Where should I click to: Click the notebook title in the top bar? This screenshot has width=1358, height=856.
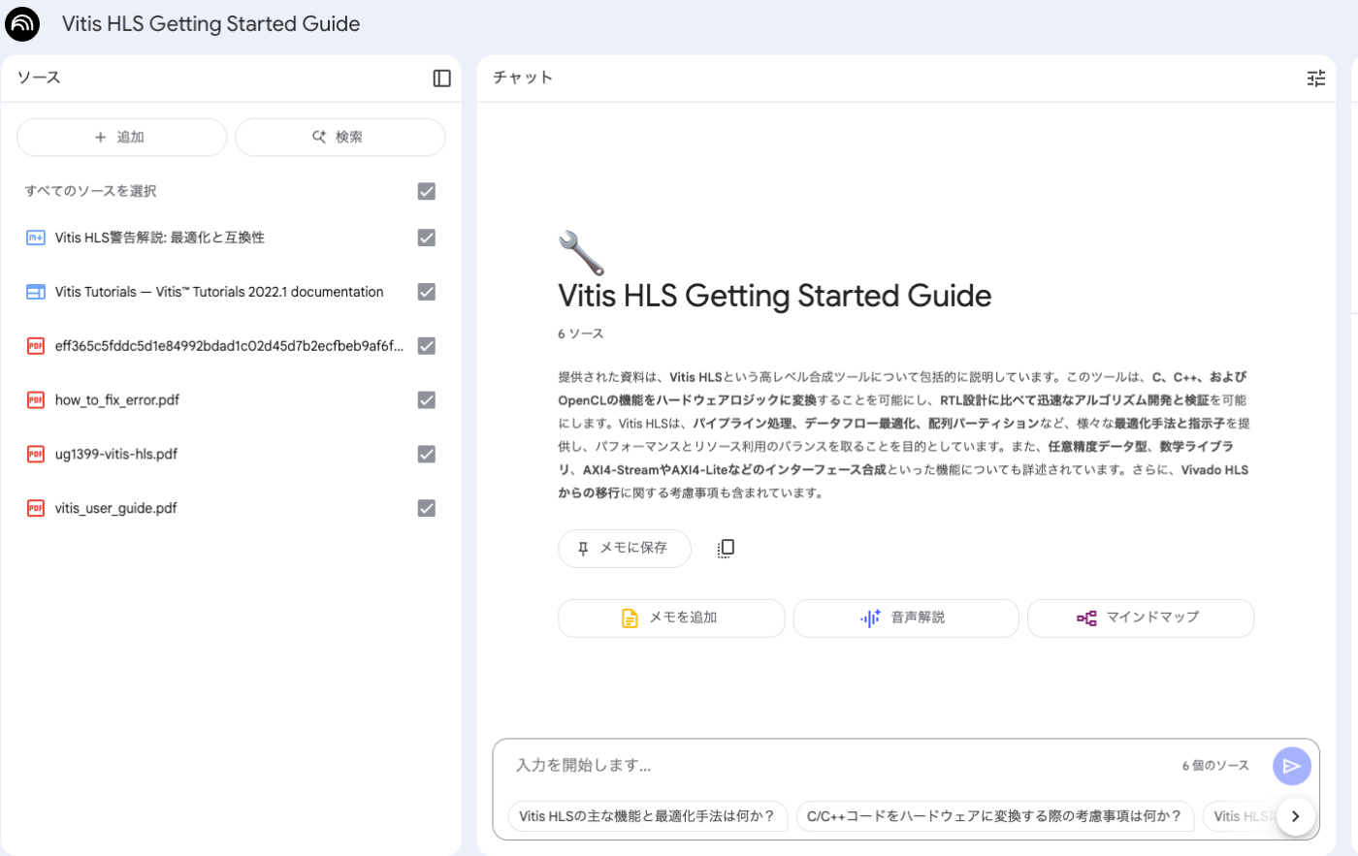click(210, 24)
